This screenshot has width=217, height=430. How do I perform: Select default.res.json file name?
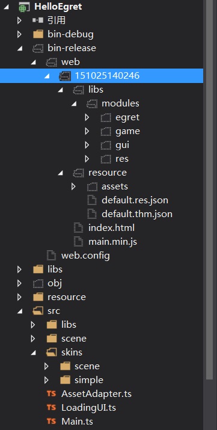(135, 200)
